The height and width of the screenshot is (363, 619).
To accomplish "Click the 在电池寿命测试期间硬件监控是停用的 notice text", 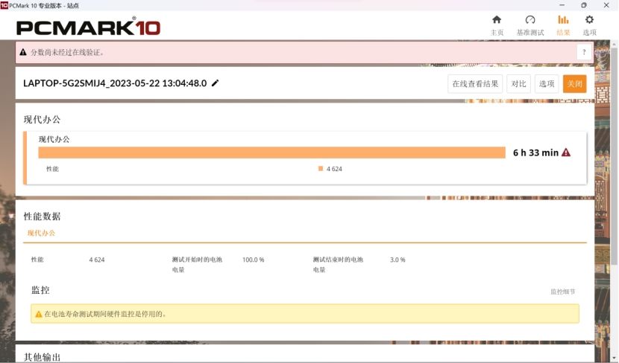I will pos(105,314).
